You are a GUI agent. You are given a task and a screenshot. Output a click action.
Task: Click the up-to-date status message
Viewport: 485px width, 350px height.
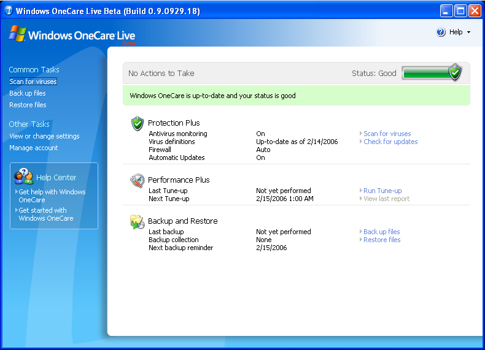(x=213, y=96)
